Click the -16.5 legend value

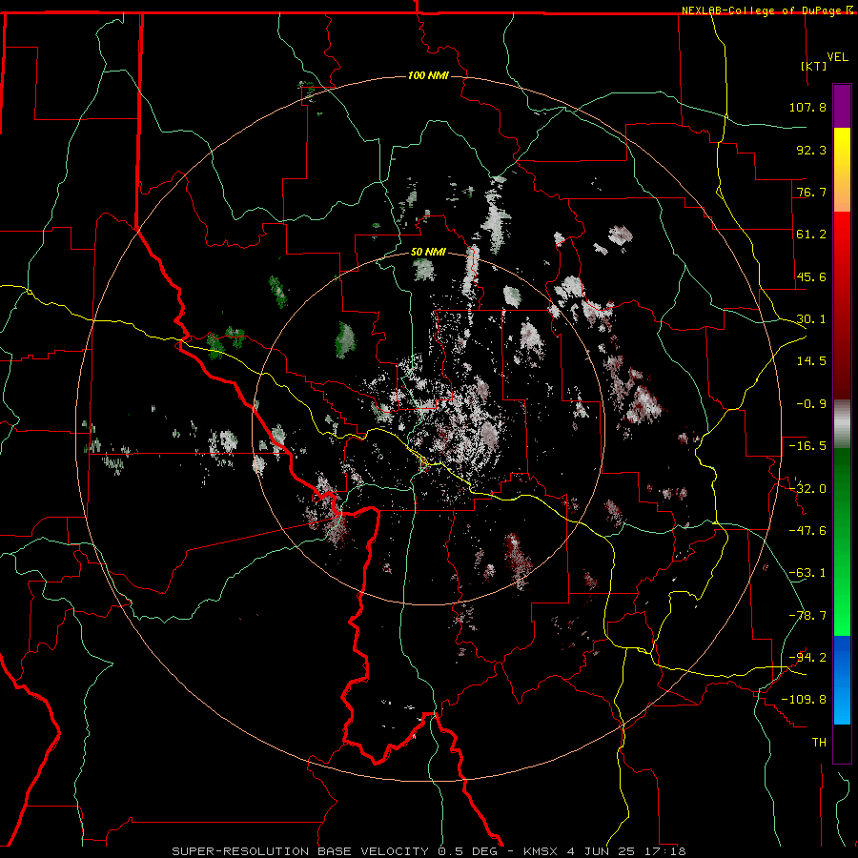click(807, 446)
